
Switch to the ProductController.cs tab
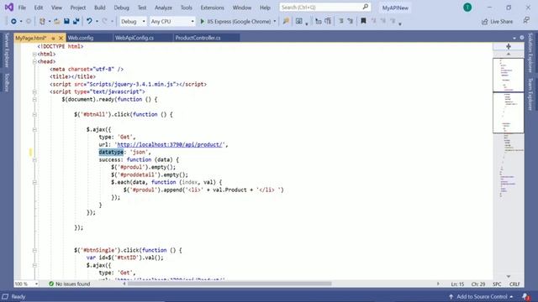tap(206, 38)
